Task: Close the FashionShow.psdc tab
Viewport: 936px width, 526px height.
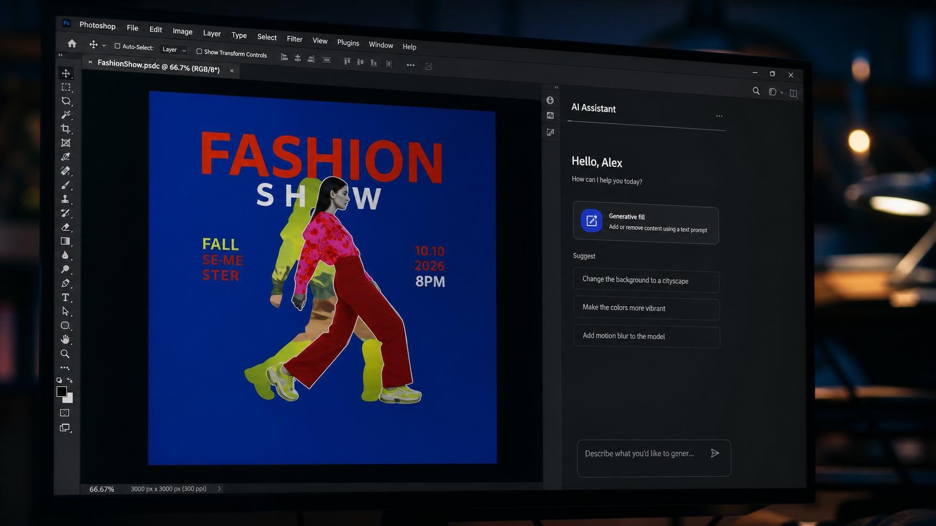Action: [x=232, y=70]
